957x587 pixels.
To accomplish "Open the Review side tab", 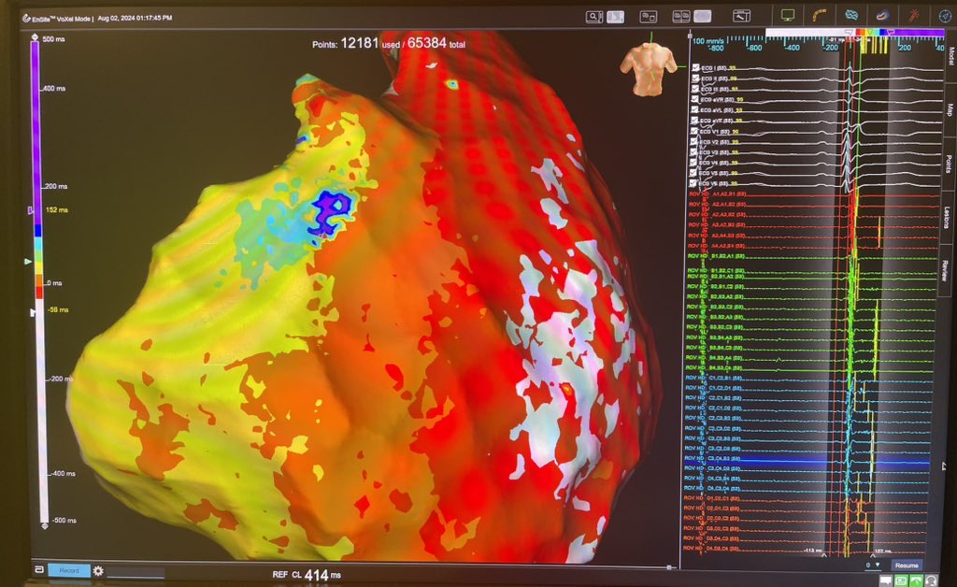I will point(944,270).
